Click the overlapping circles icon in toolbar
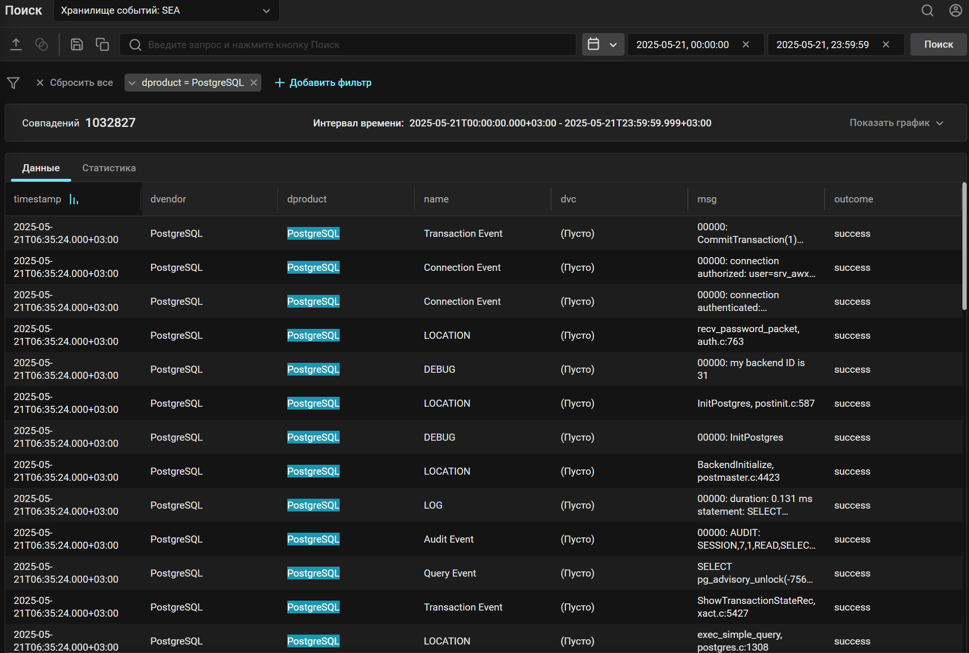The height and width of the screenshot is (653, 969). [x=42, y=44]
